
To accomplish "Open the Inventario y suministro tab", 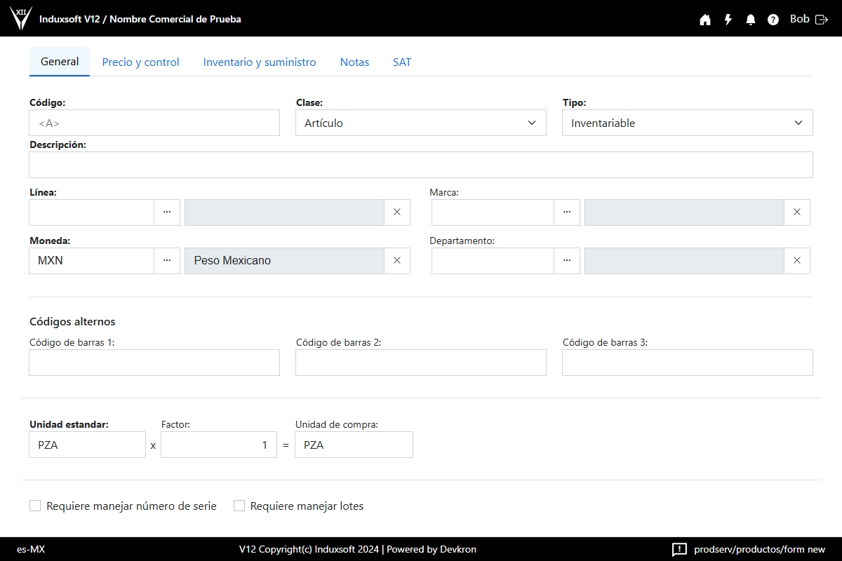I will pyautogui.click(x=260, y=62).
